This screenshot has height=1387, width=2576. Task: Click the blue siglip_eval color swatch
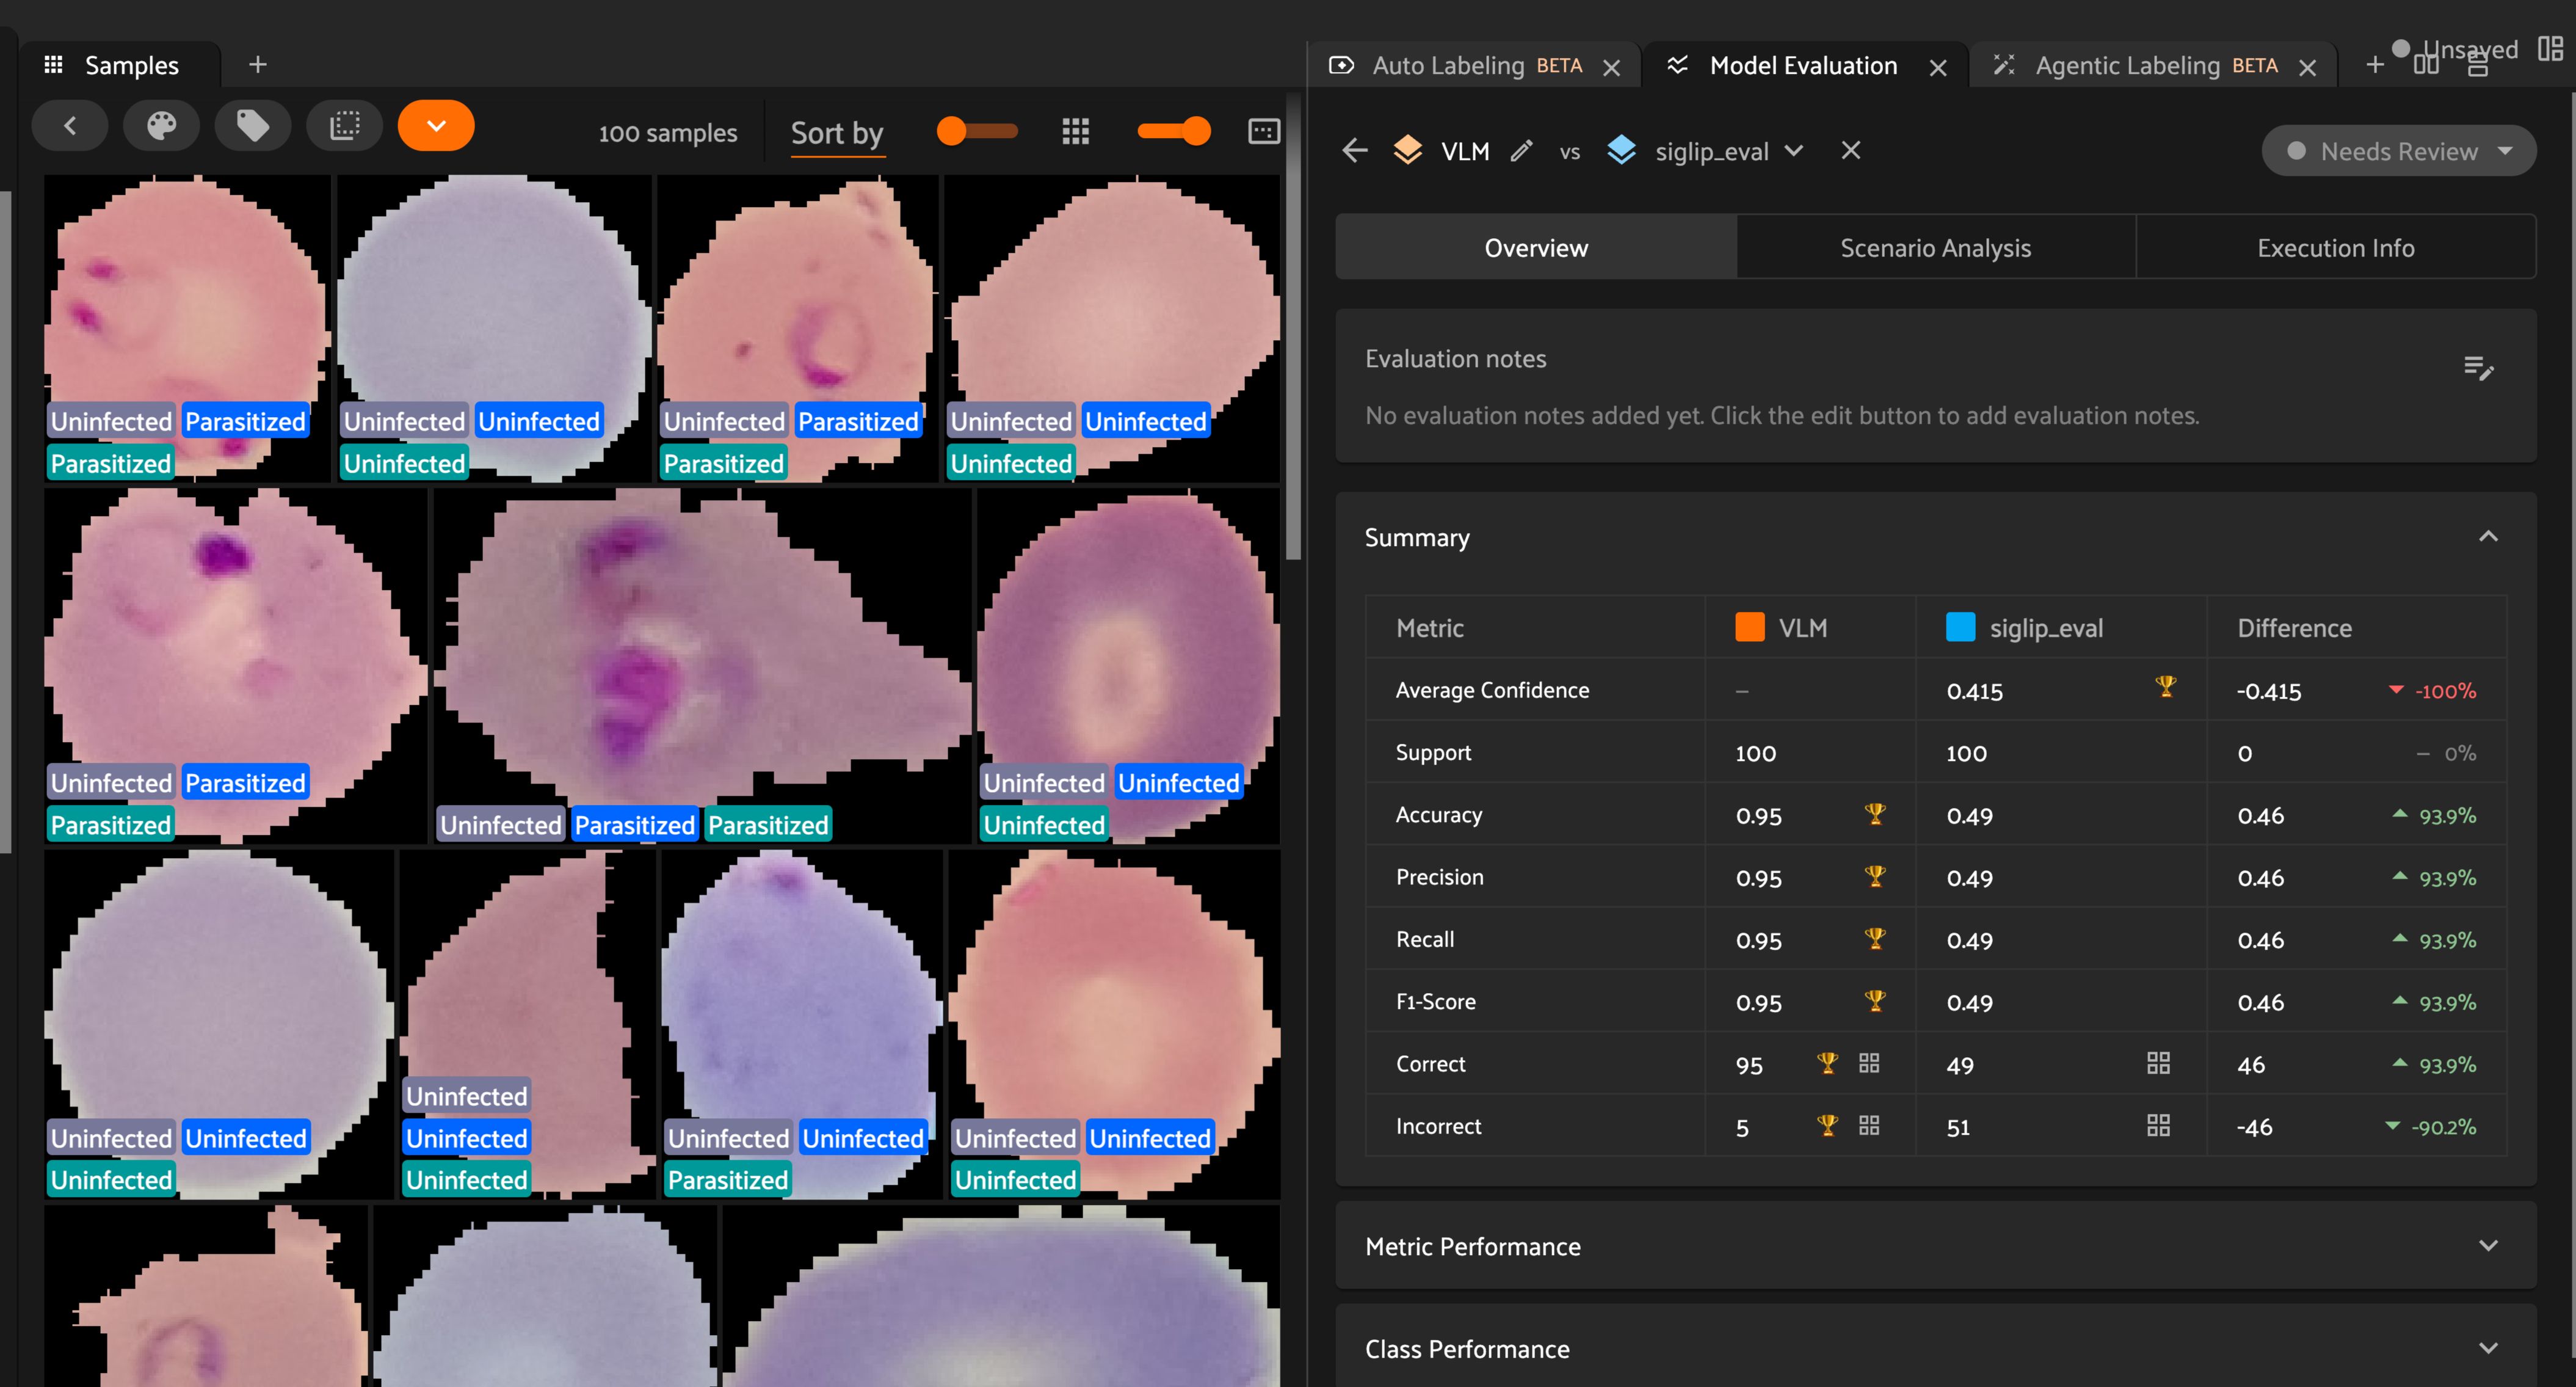coord(1960,627)
